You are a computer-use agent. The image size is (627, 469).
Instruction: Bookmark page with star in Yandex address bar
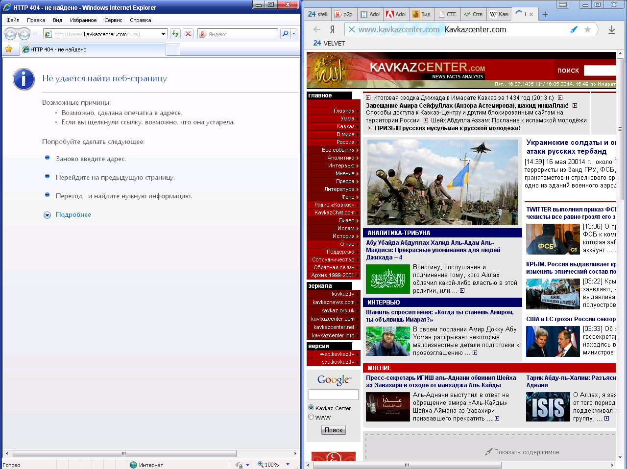point(588,29)
